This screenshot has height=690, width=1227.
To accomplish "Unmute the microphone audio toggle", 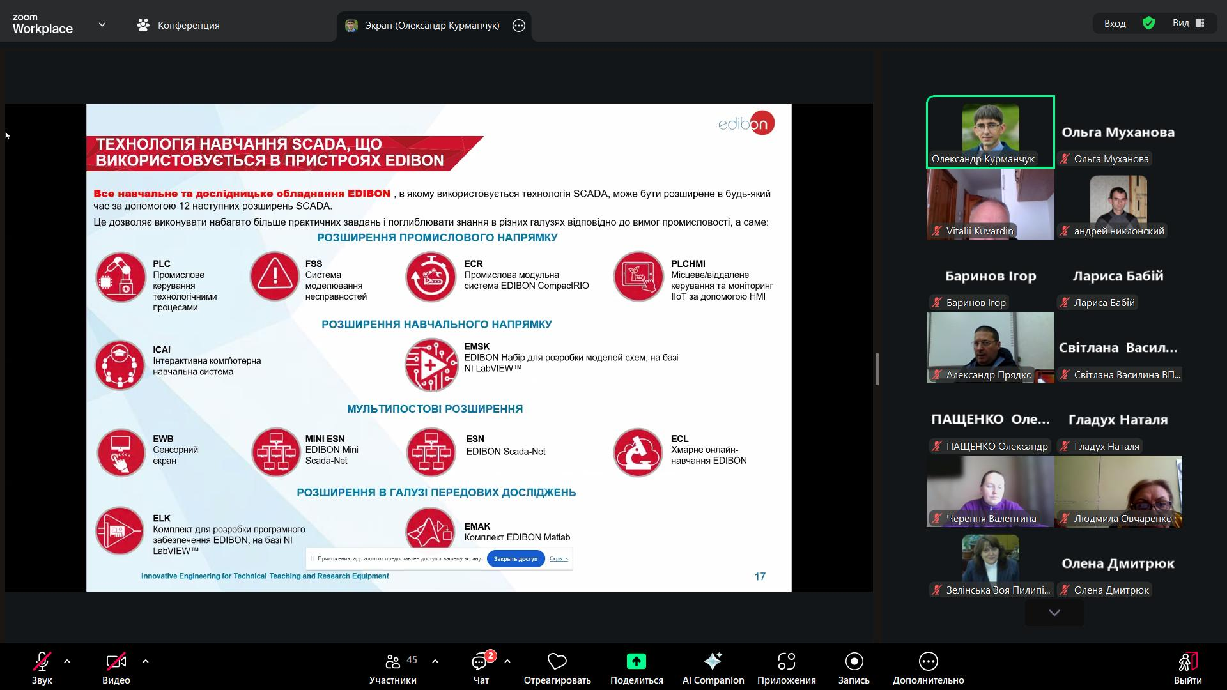I will tap(42, 661).
